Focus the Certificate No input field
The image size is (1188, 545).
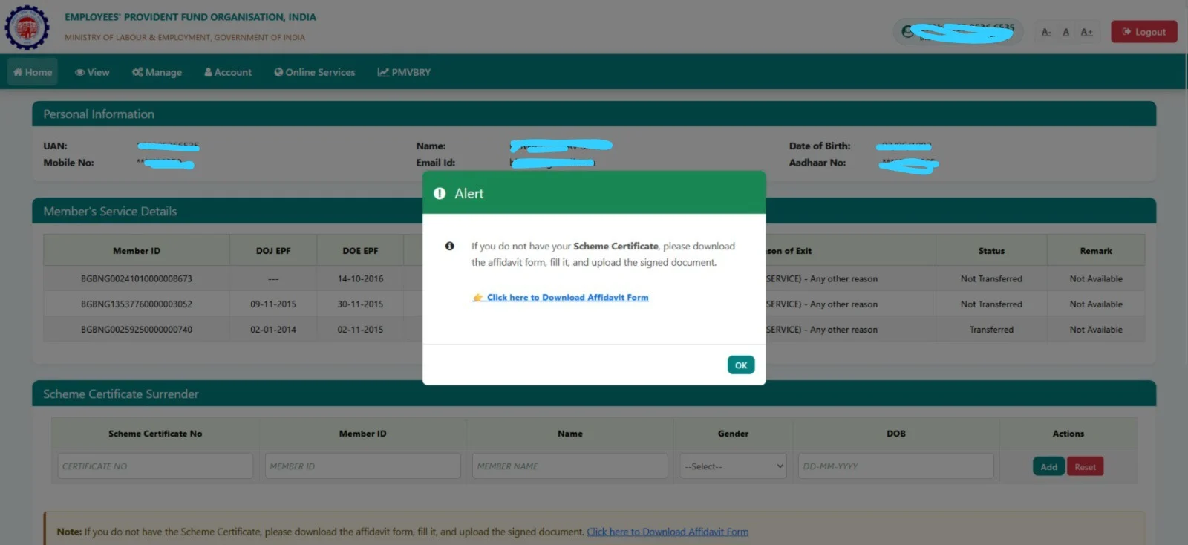155,466
